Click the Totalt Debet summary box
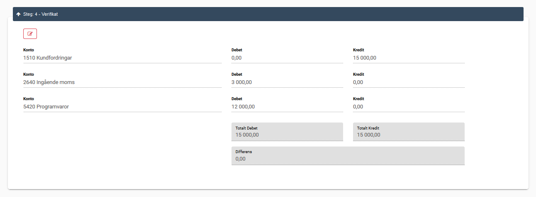This screenshot has height=197, width=536. coord(287,132)
